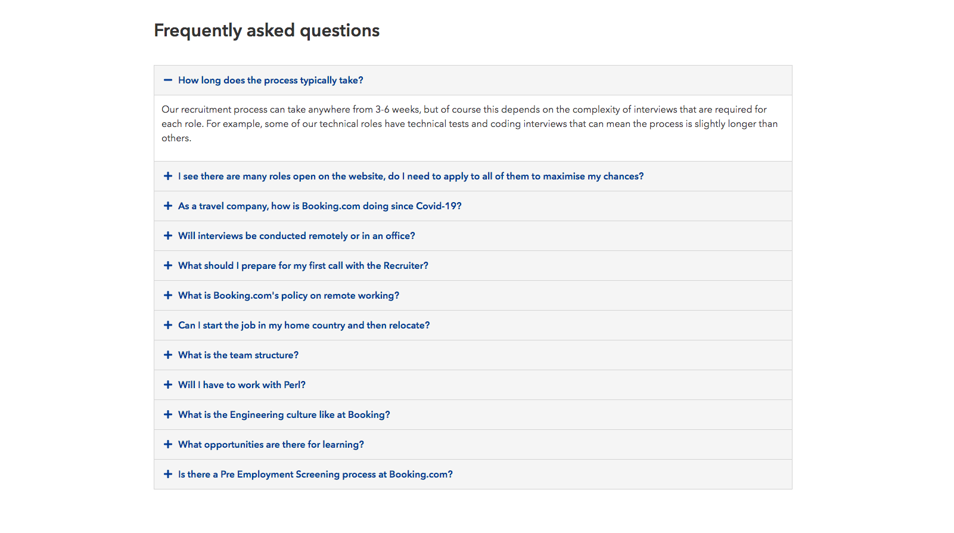This screenshot has height=533, width=954.
Task: Click plus icon beside 'Will I have to work with Perl?'
Action: coord(168,385)
